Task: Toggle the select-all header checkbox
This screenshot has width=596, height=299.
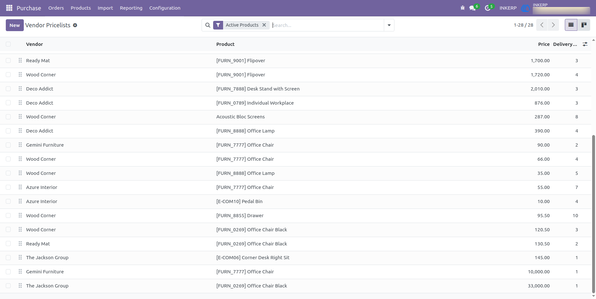Action: coord(8,44)
